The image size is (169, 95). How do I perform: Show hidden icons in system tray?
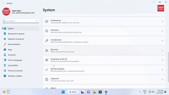click(140, 92)
